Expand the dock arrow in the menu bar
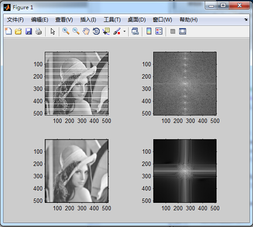Image resolution: width=253 pixels, height=227 pixels. point(246,19)
